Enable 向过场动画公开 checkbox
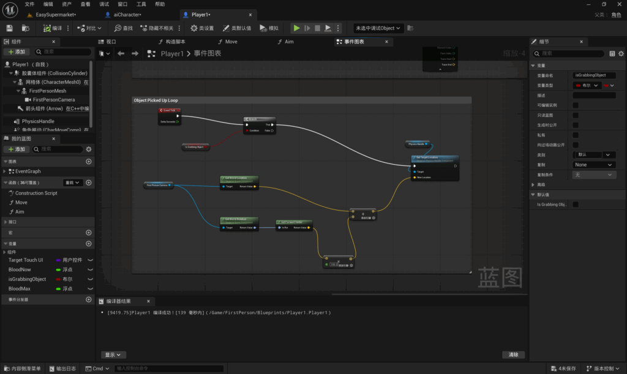 point(576,145)
